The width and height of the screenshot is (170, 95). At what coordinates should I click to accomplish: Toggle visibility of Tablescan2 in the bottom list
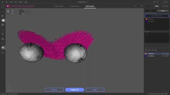(x=148, y=56)
